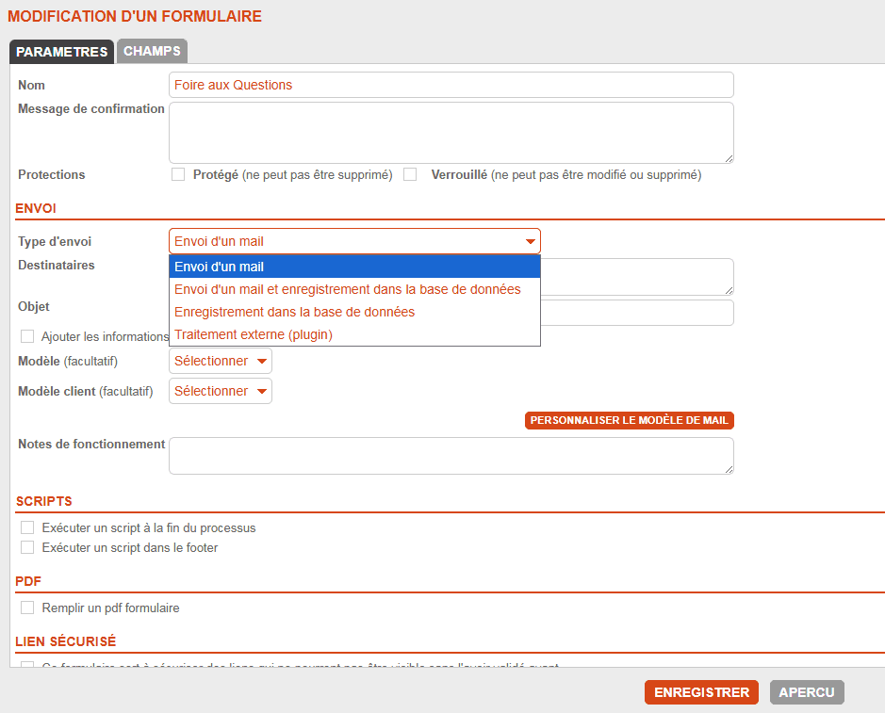The width and height of the screenshot is (885, 713).
Task: Select 'Traitement externe (plugin)' option
Action: [354, 334]
